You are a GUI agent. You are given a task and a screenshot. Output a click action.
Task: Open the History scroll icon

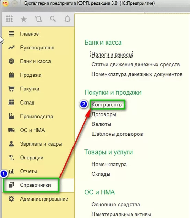(x=38, y=19)
